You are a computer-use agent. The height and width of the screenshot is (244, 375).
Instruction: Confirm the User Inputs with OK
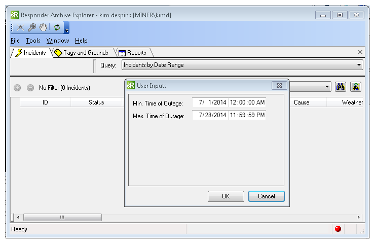[x=226, y=196]
